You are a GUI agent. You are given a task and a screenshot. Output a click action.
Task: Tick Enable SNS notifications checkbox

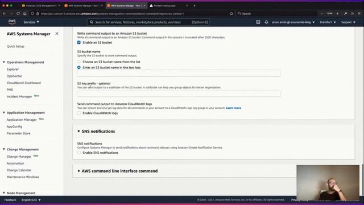(x=79, y=153)
